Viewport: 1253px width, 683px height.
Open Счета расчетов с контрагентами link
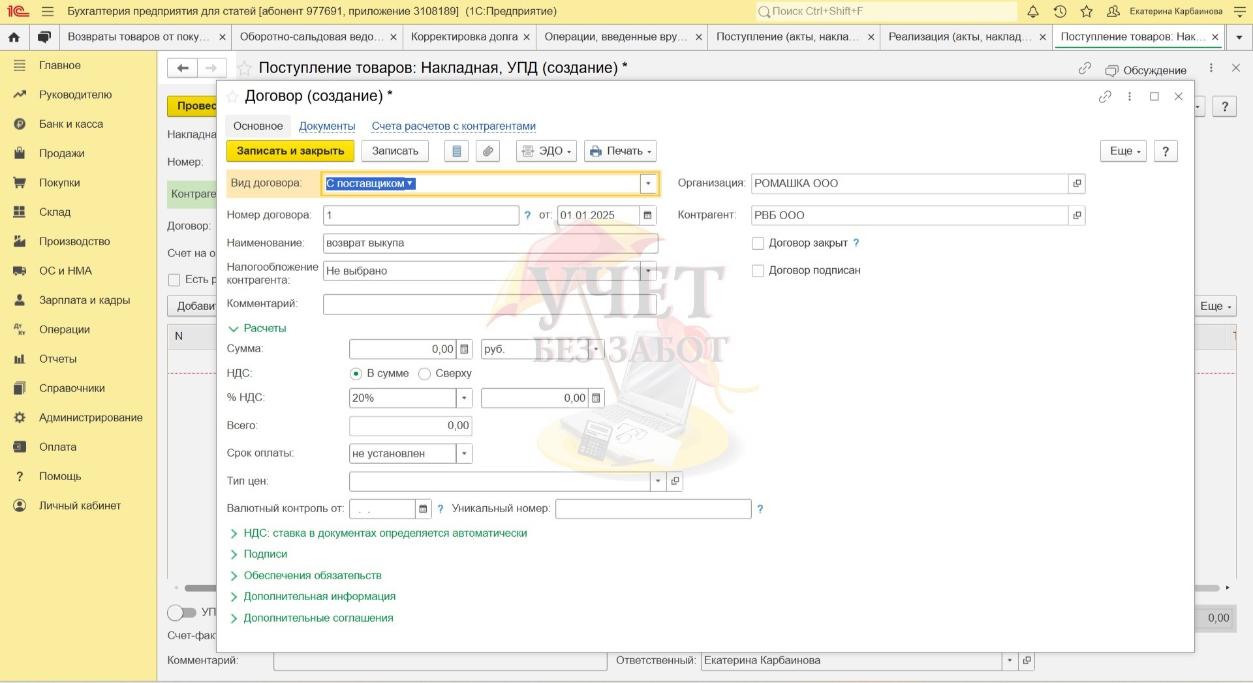[454, 126]
